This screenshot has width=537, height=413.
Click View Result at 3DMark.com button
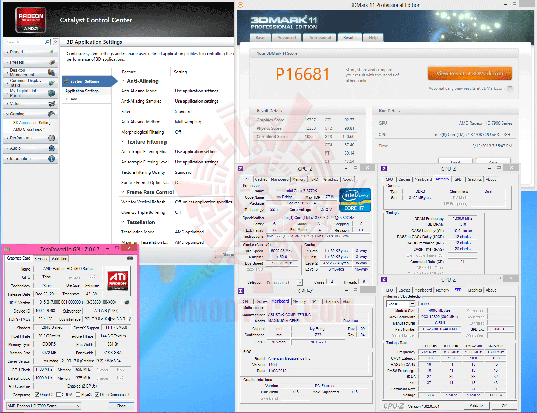click(x=470, y=74)
